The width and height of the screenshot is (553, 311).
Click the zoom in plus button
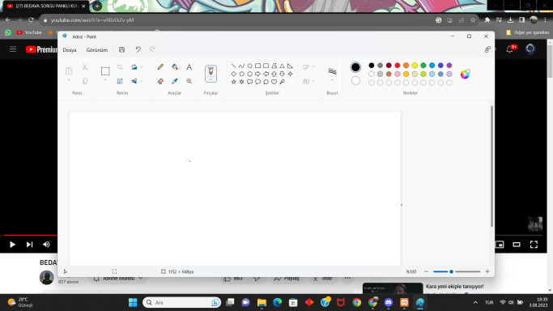[487, 271]
